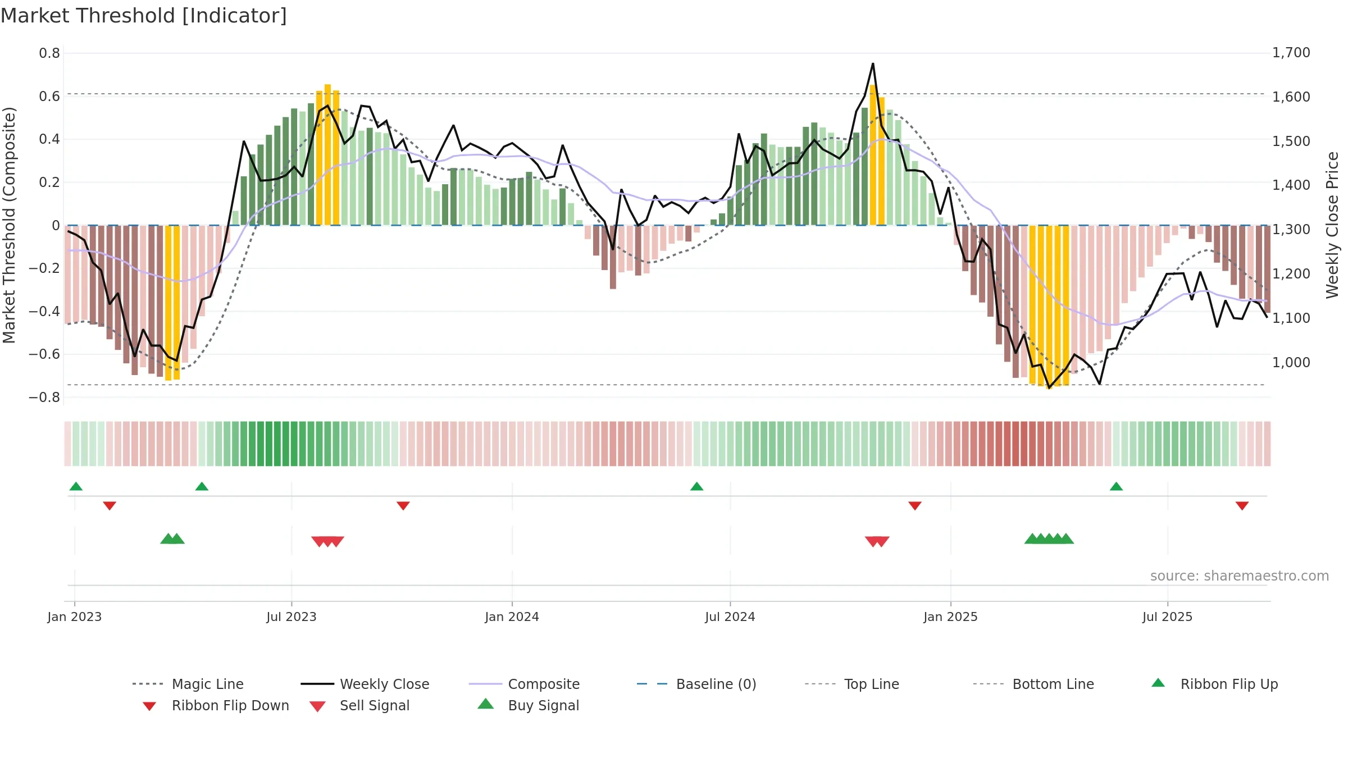Screen dimensions: 1348x758
Task: Click the rightmost Buy Signal triangle in April 2025
Action: coord(1066,538)
